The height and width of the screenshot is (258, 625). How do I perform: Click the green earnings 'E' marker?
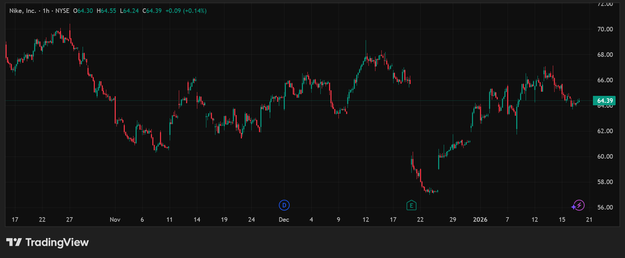[x=411, y=205]
